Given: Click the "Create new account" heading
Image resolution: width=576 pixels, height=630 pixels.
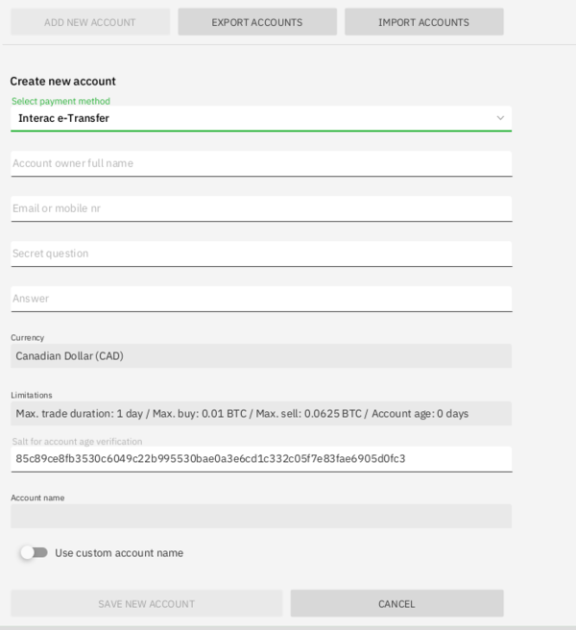Looking at the screenshot, I should pyautogui.click(x=63, y=82).
